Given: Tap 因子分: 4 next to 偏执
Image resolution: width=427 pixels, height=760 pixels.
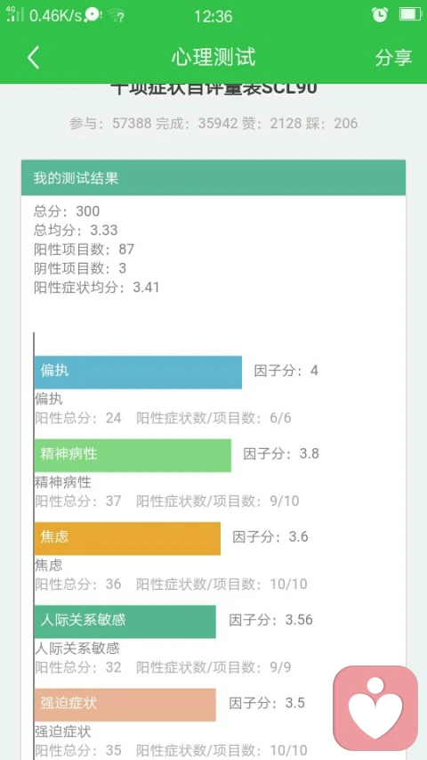Looking at the screenshot, I should [x=286, y=371].
